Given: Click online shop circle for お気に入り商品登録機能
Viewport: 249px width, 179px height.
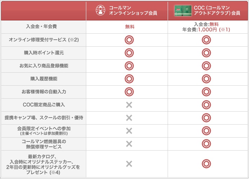Looking at the screenshot, I should (129, 66).
